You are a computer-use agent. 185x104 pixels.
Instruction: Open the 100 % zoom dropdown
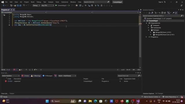coord(5,70)
